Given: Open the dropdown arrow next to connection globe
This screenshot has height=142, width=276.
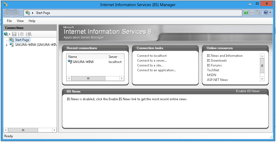Looking at the screenshot, I should point(9,34).
